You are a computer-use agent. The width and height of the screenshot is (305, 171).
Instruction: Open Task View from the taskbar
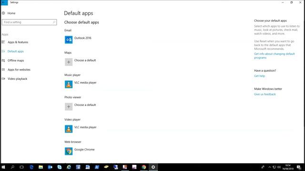[21, 167]
